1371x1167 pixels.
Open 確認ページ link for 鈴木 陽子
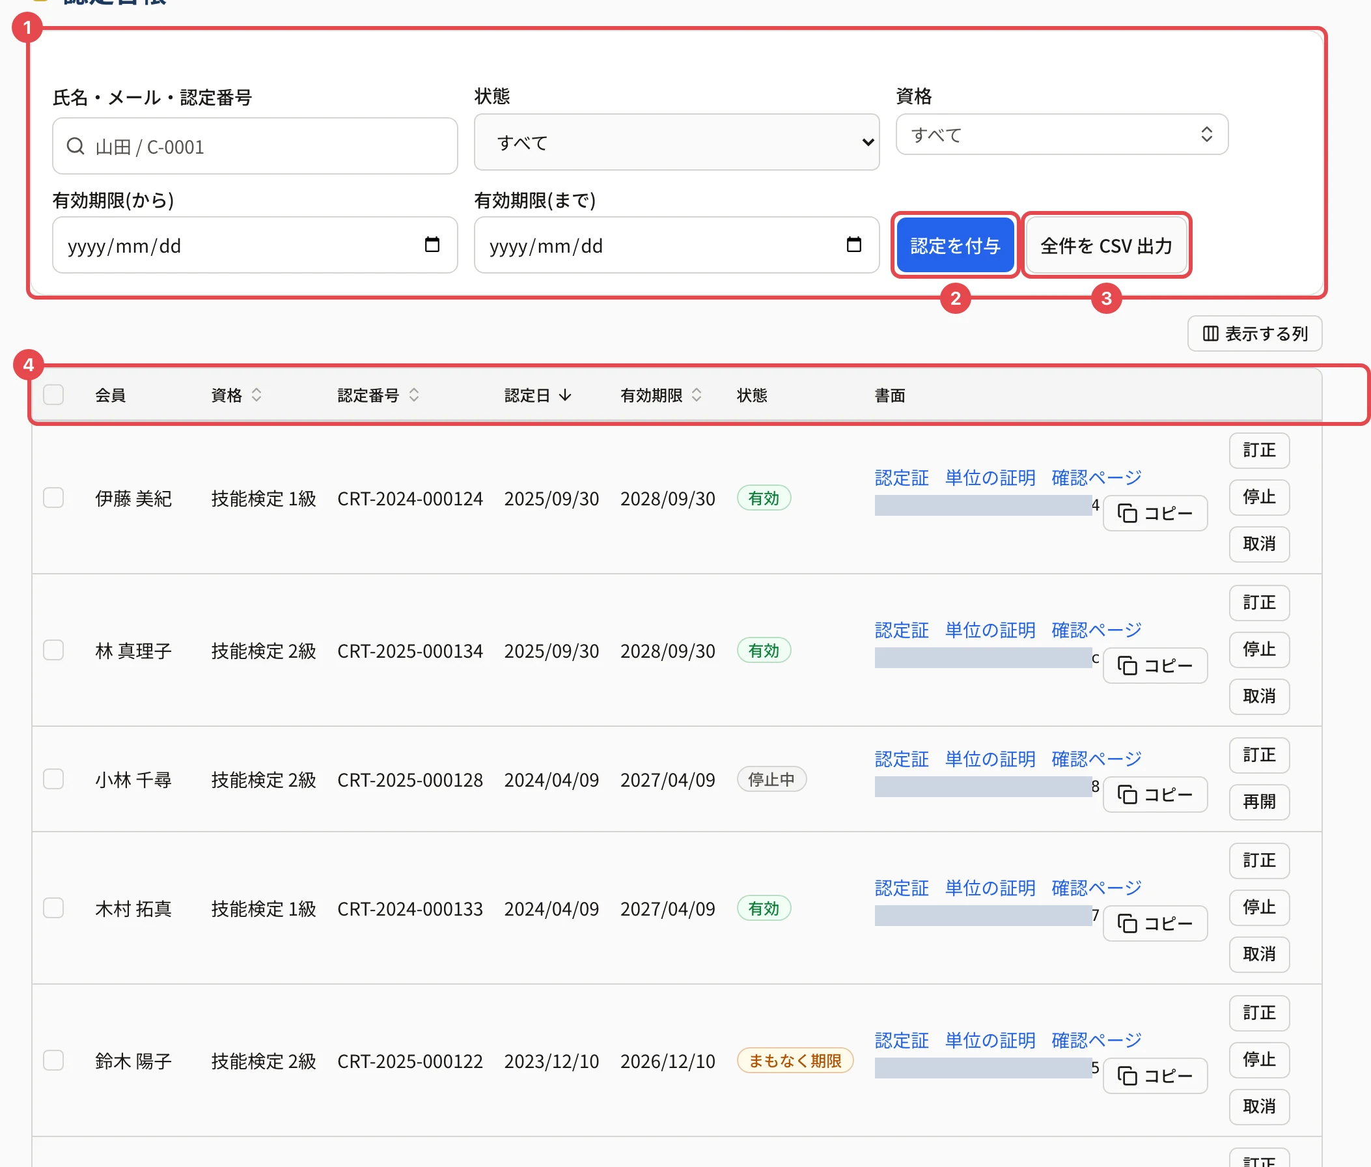1096,1041
